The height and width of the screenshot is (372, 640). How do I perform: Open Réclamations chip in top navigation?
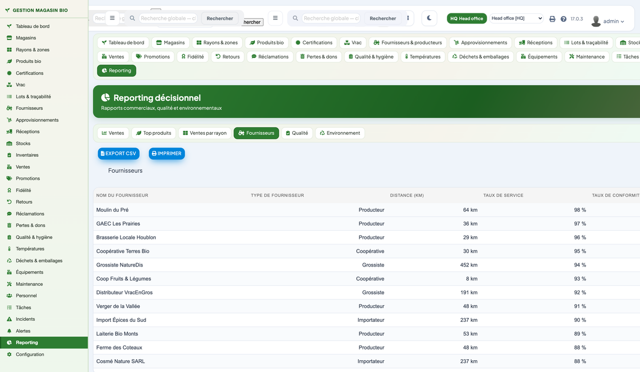(x=269, y=56)
